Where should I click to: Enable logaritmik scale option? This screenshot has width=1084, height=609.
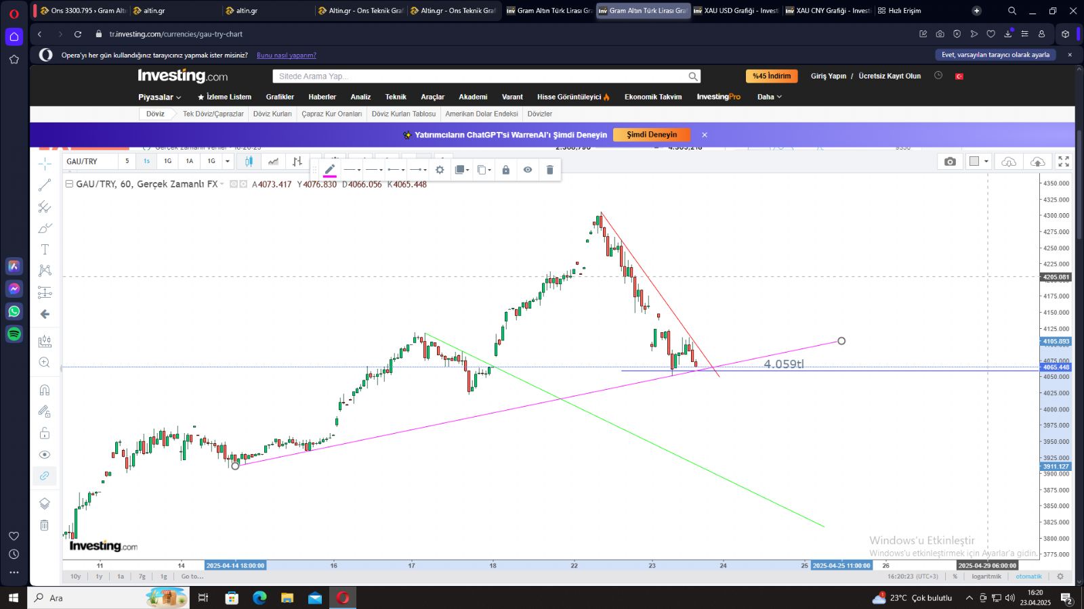[986, 577]
